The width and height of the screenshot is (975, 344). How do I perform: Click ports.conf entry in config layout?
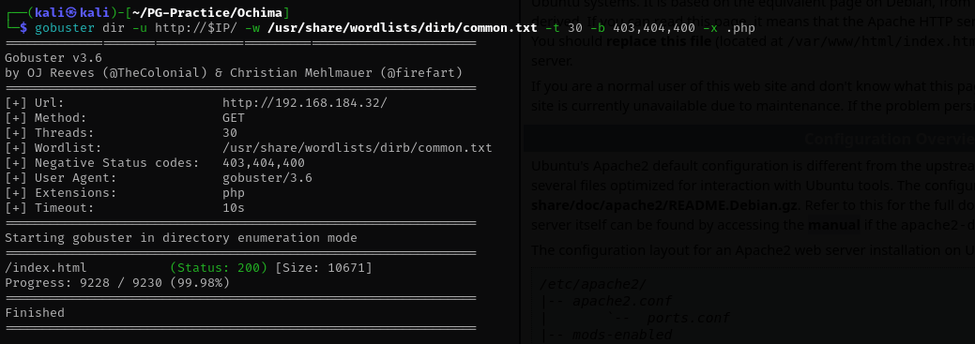pos(689,319)
